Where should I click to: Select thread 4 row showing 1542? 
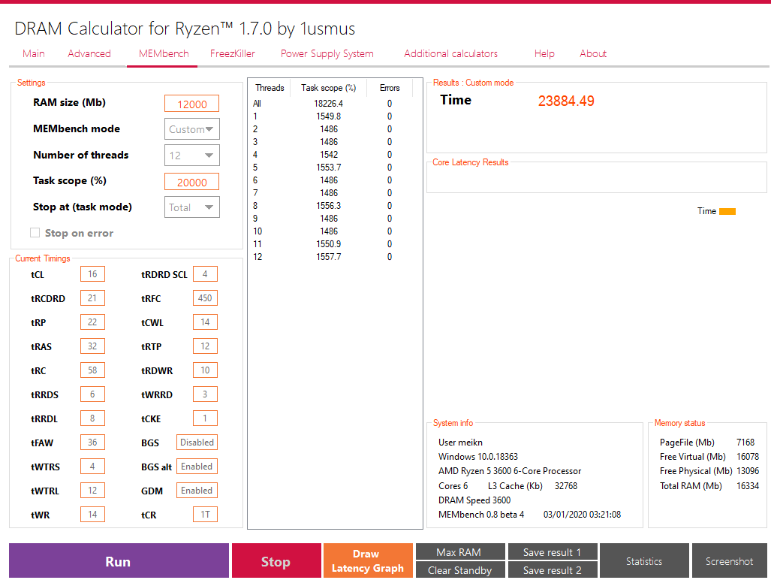tap(331, 155)
